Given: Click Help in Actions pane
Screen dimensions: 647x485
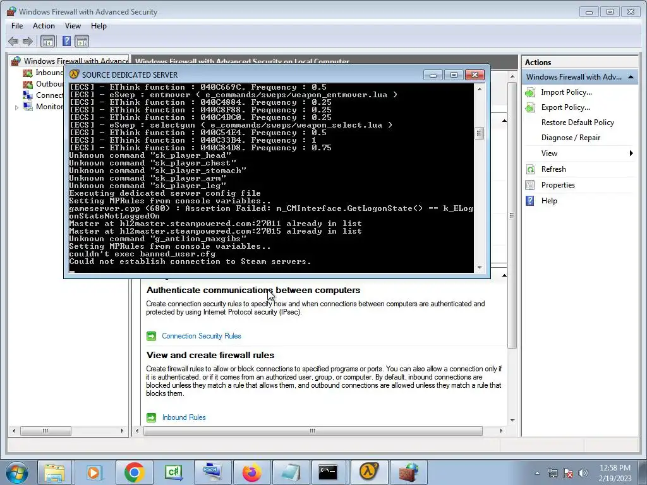Looking at the screenshot, I should click(x=549, y=201).
